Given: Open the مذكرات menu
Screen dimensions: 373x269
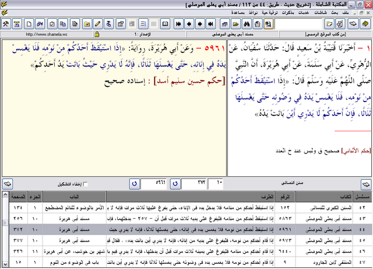Looking at the screenshot, I should click(288, 13).
